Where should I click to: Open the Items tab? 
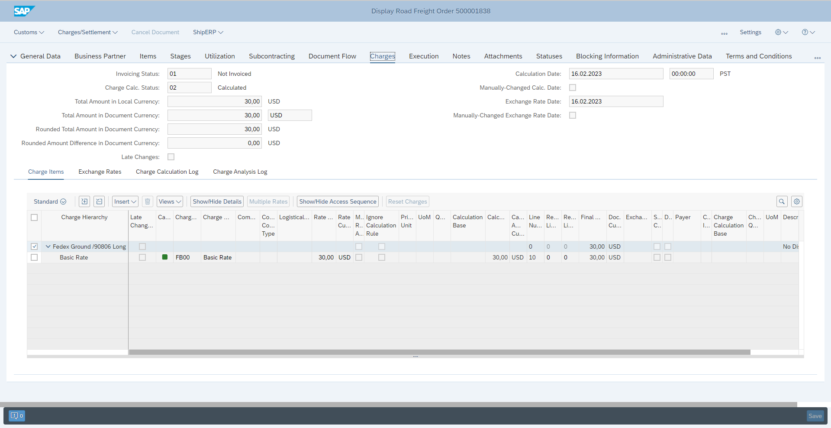[x=148, y=56]
